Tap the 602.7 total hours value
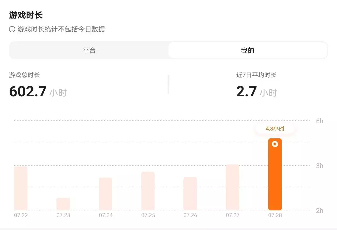The image size is (337, 230). pyautogui.click(x=28, y=92)
